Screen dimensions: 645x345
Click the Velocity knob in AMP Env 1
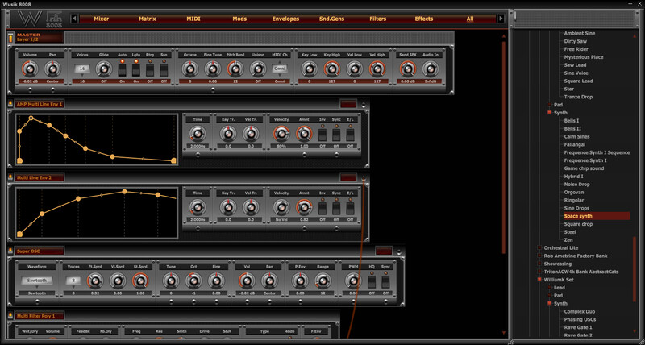pos(281,134)
